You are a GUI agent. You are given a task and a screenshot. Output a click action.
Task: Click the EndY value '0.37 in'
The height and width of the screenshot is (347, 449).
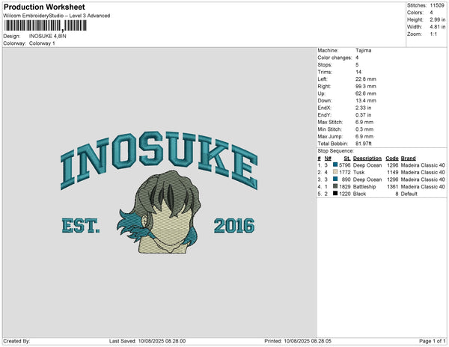tap(364, 115)
